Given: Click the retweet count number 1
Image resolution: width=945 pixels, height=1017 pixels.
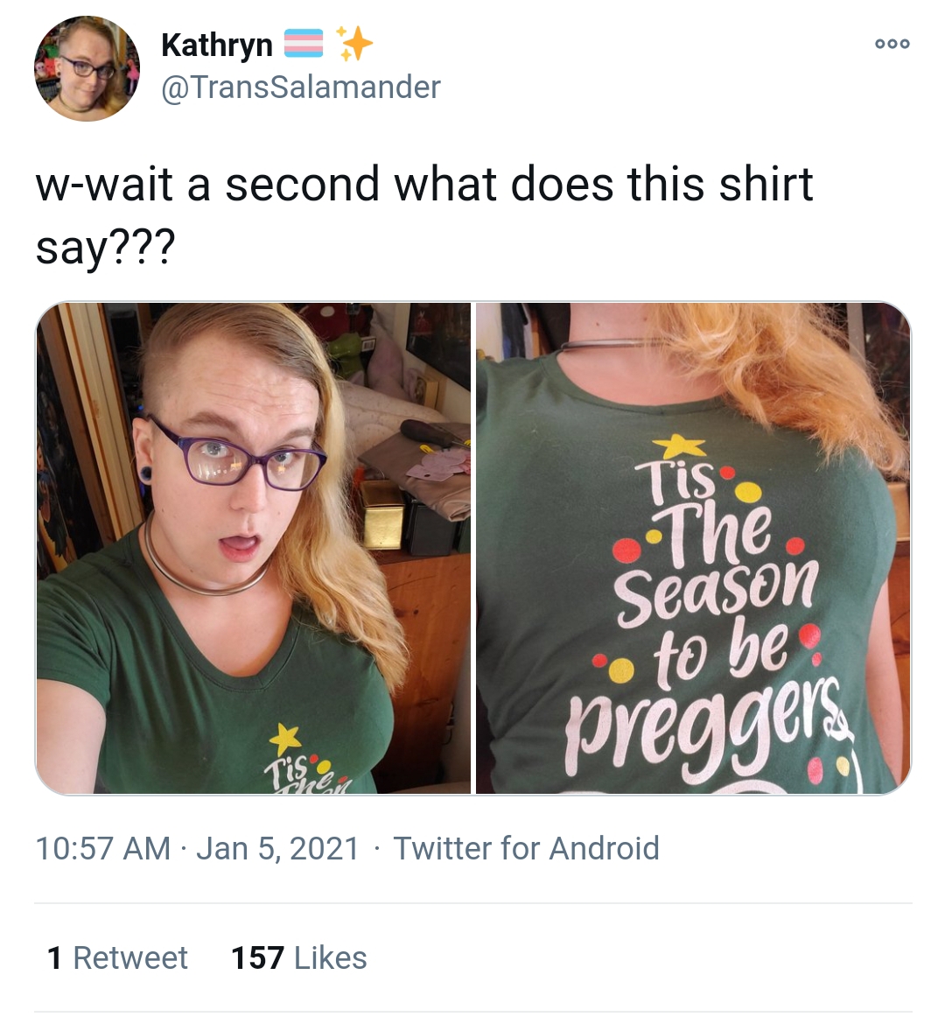Looking at the screenshot, I should pos(55,958).
